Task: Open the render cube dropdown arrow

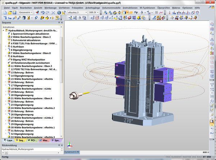Action: (128, 13)
